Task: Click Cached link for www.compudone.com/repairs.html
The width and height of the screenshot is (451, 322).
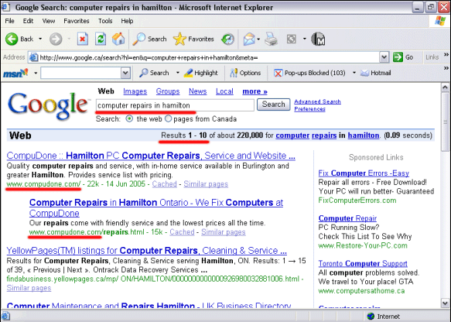Action: 182,232
